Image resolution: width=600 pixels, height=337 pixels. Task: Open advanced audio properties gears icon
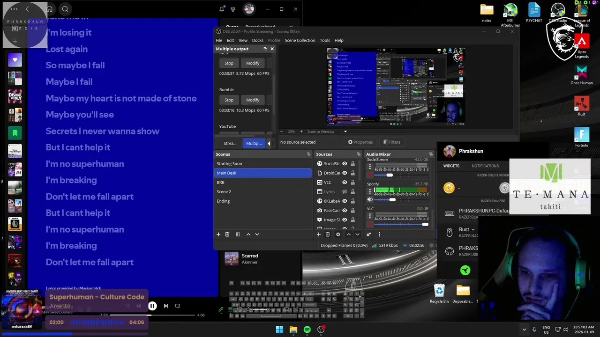369,234
